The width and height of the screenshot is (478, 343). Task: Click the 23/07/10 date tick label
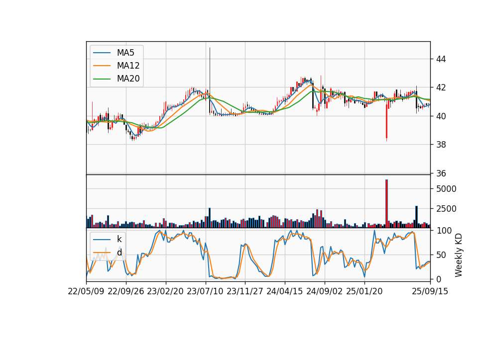pyautogui.click(x=205, y=291)
